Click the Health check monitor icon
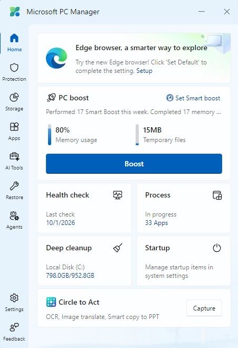The height and width of the screenshot is (348, 238). [118, 195]
